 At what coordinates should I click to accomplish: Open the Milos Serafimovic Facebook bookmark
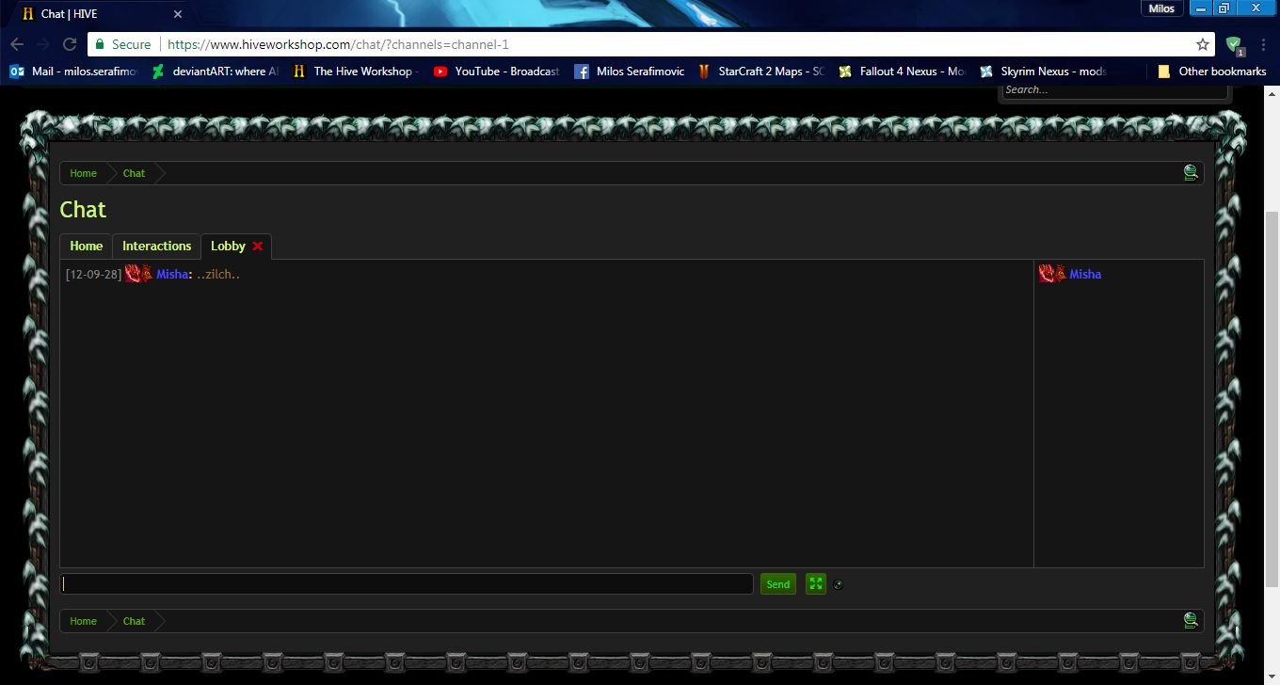pos(630,72)
